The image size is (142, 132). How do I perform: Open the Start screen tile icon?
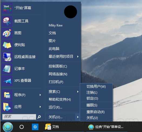[x=7, y=8]
